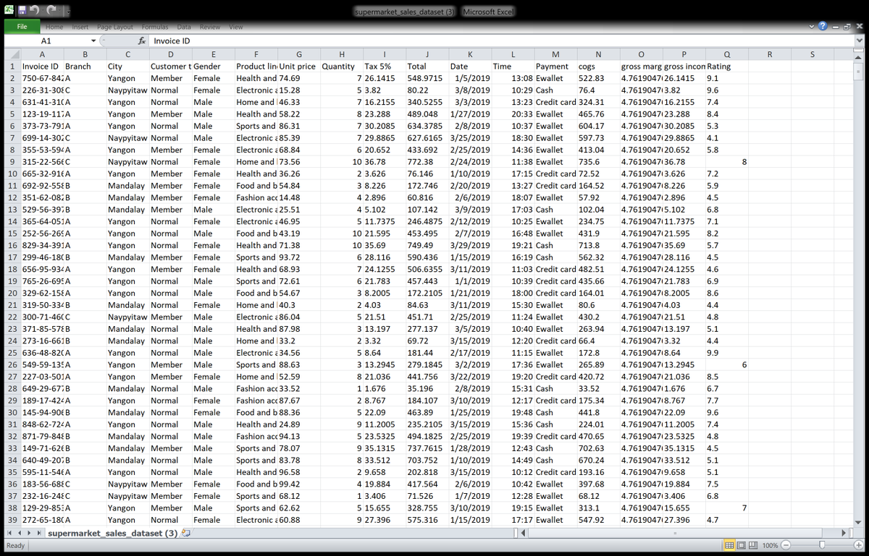Screen dimensions: 869x556
Task: Click the Zoom Out minus button
Action: click(786, 545)
